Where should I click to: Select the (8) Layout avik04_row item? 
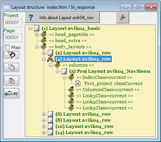tap(83, 120)
